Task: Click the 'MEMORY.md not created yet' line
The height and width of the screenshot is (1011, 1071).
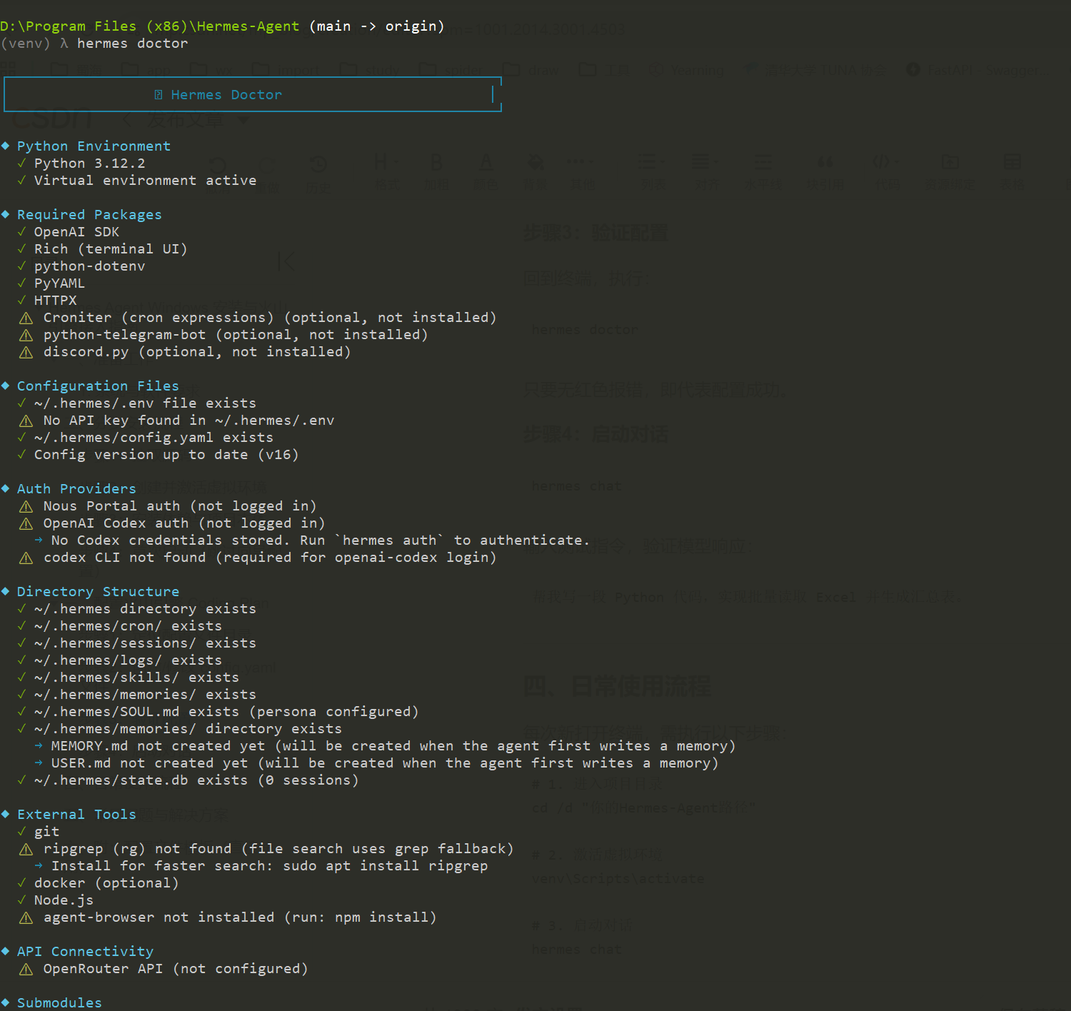Action: point(393,746)
